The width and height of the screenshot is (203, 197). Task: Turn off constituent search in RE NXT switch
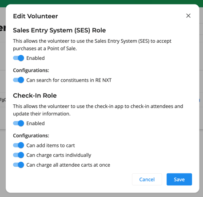[19, 80]
